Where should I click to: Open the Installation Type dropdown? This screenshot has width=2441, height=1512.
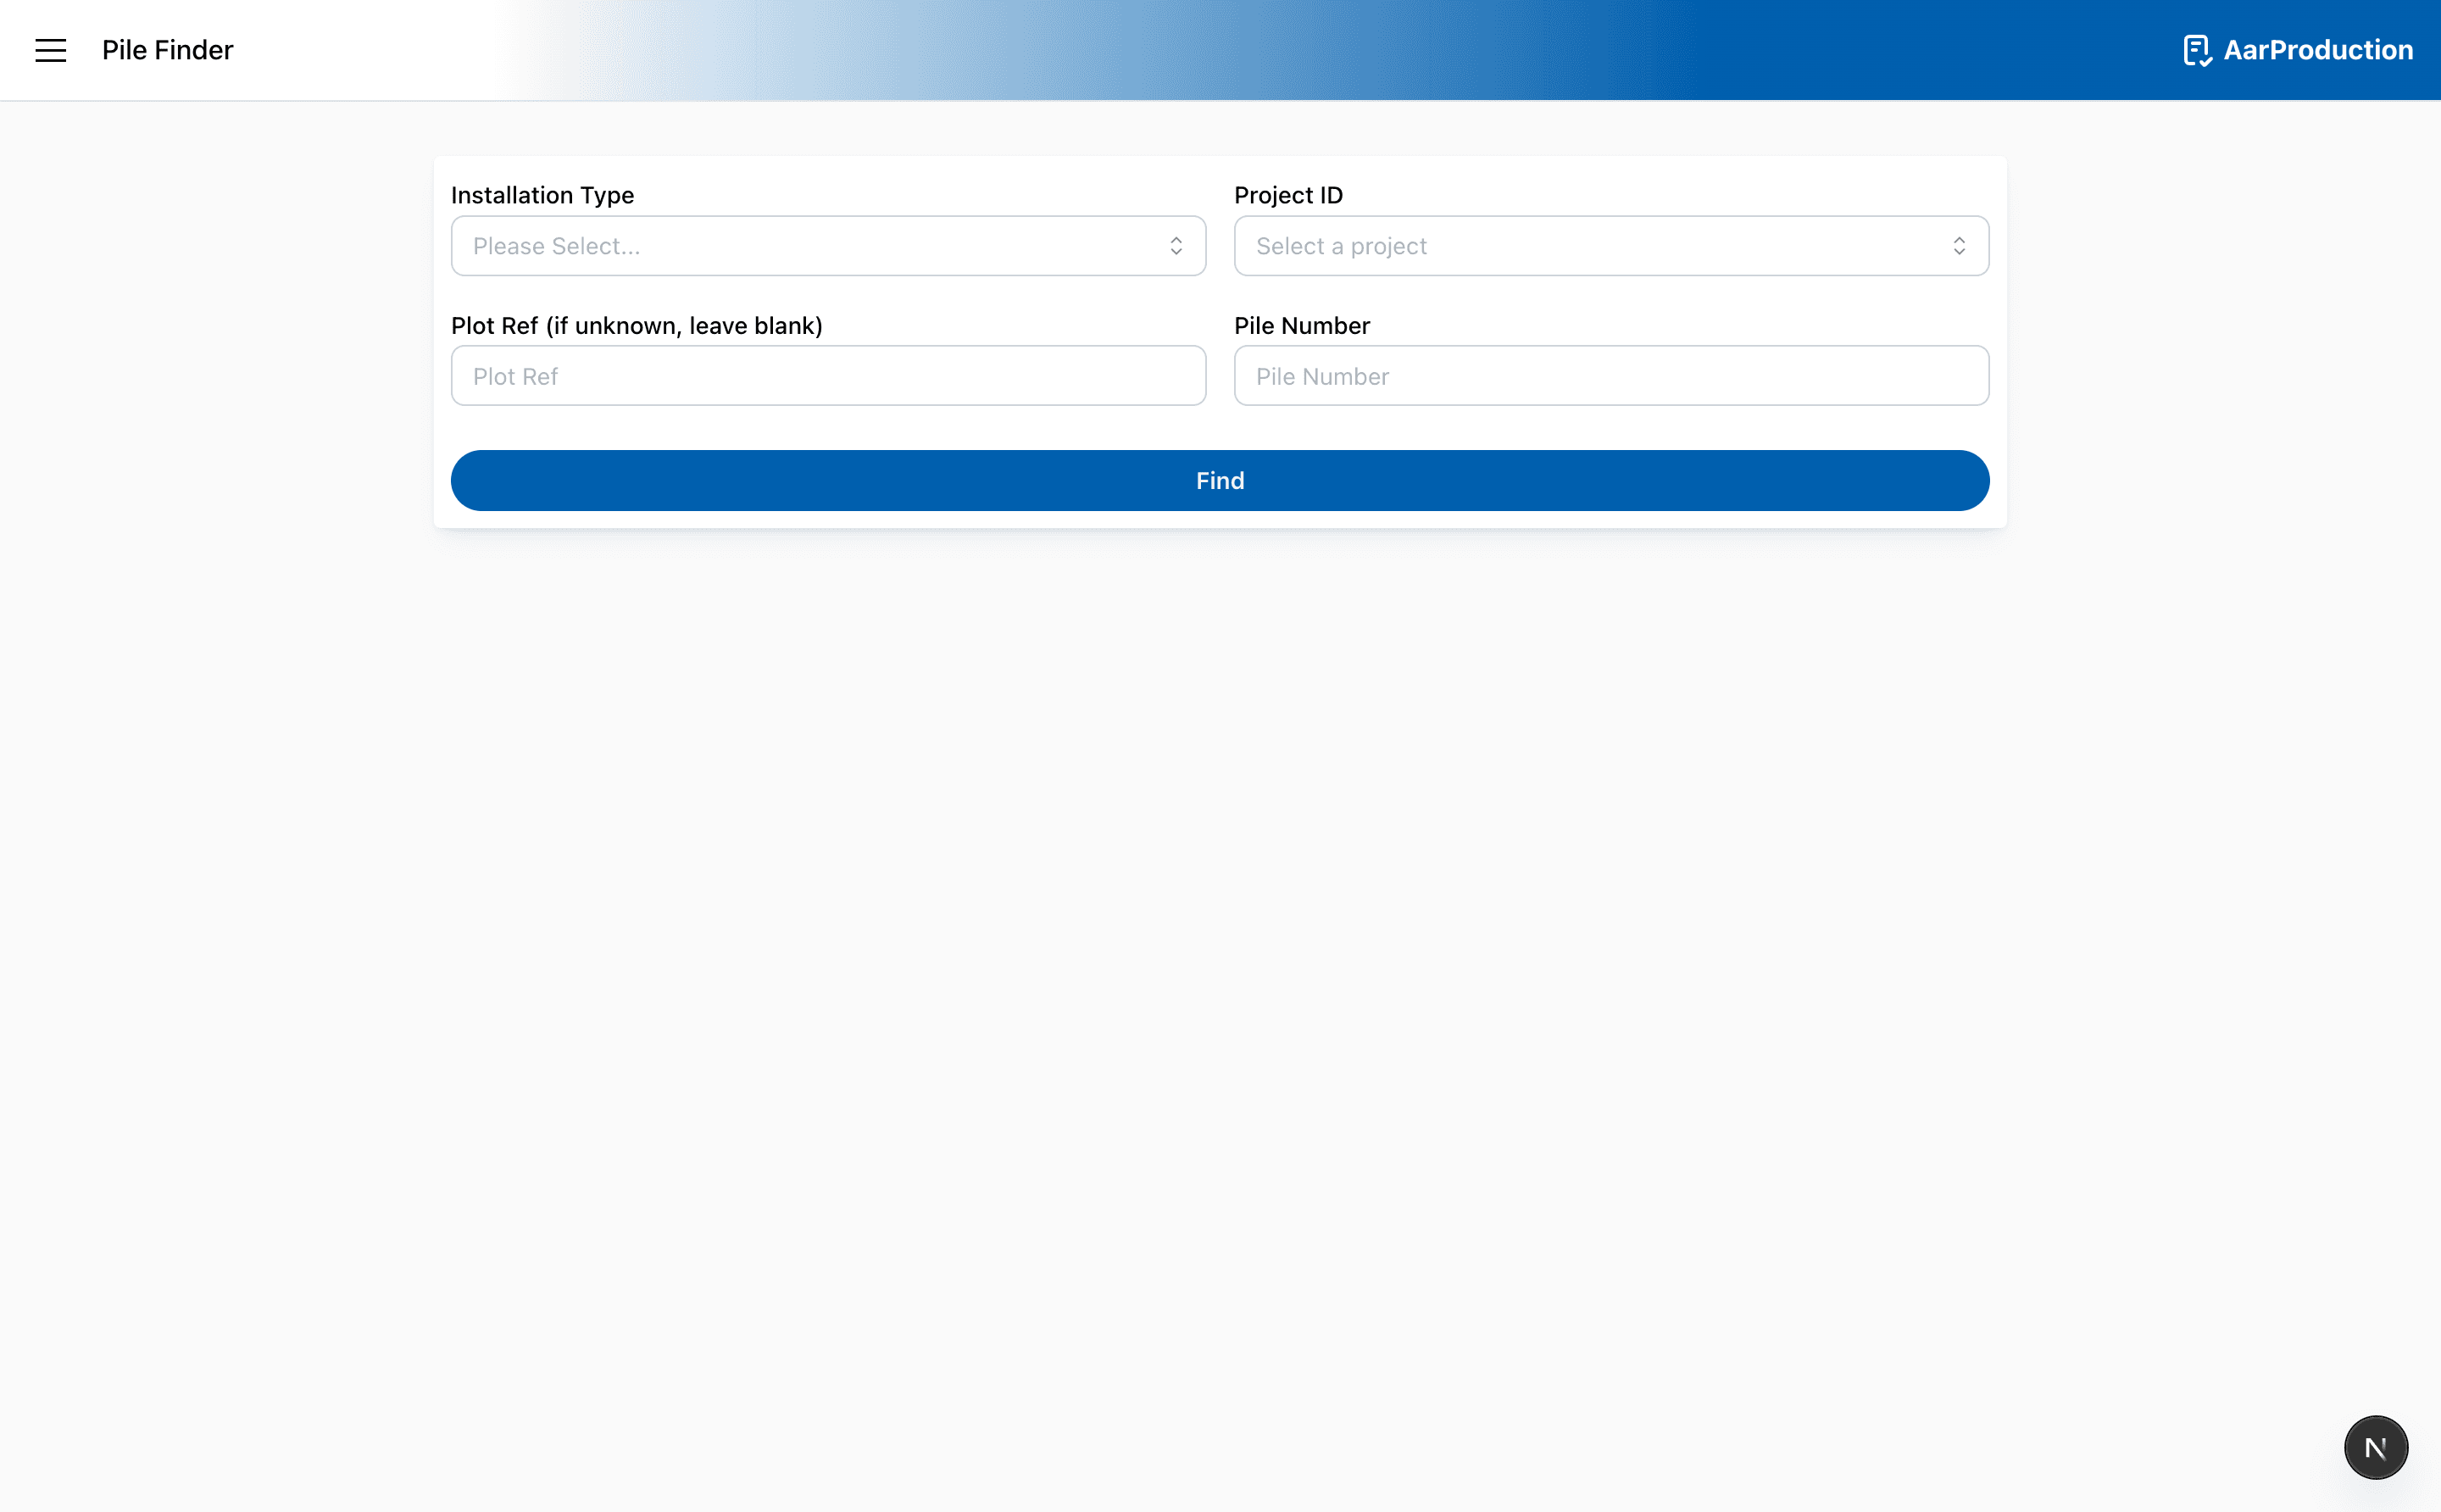(x=828, y=246)
